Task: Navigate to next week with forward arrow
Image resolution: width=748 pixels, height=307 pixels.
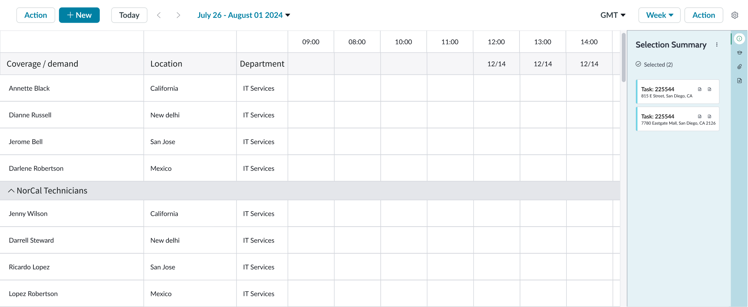Action: [178, 15]
